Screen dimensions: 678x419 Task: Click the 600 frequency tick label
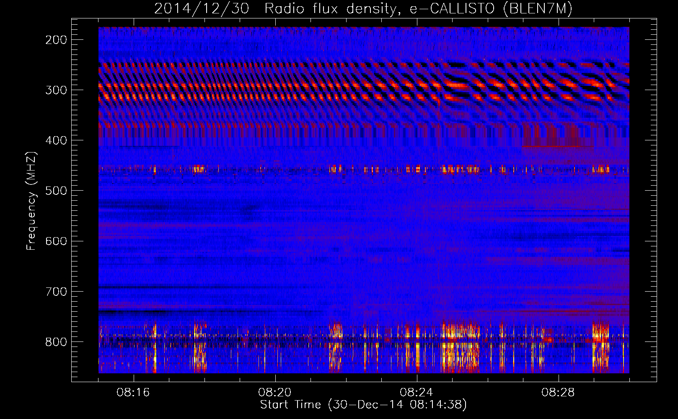coord(56,241)
